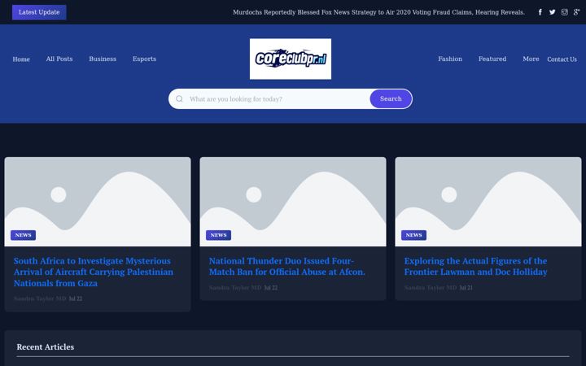This screenshot has width=586, height=366.
Task: Open the Facebook social icon
Action: 540,12
